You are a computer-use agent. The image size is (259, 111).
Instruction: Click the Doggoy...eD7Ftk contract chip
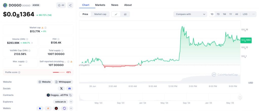[x=59, y=95]
